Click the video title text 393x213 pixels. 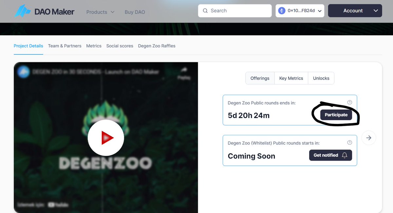[x=96, y=72]
